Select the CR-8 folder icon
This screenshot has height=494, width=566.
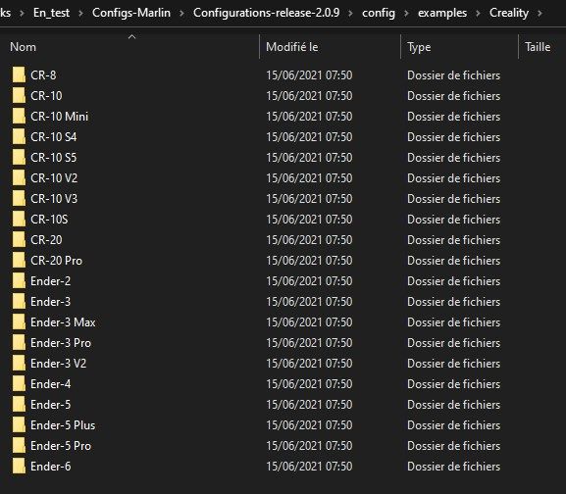coord(19,75)
